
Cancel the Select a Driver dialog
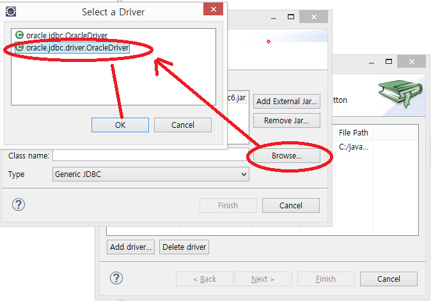point(182,125)
